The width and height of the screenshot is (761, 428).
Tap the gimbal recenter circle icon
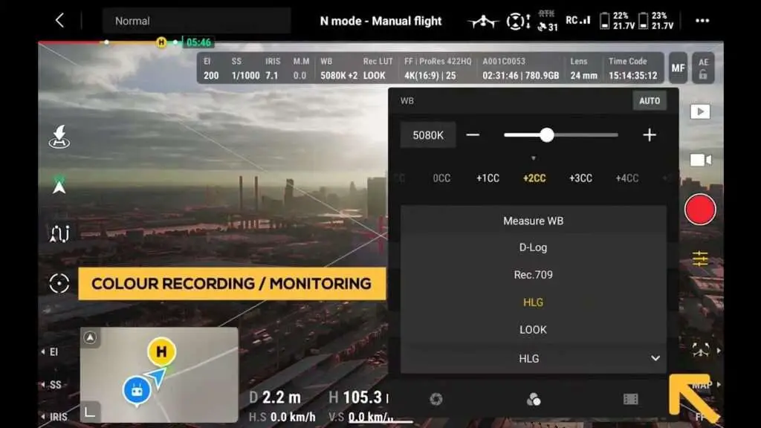[59, 283]
